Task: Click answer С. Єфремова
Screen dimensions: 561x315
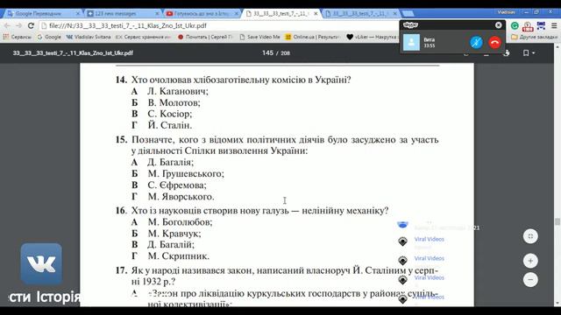Action: click(177, 185)
